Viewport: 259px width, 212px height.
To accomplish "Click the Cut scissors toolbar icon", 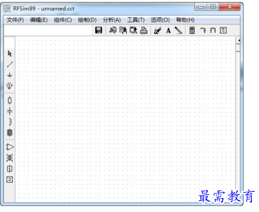I will [113, 30].
